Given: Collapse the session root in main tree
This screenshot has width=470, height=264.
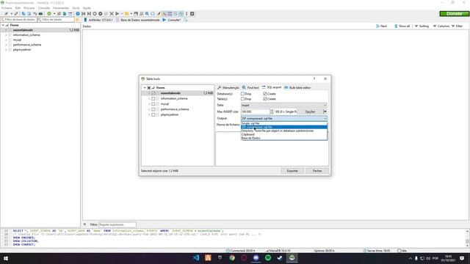Looking at the screenshot, I should coord(3,26).
